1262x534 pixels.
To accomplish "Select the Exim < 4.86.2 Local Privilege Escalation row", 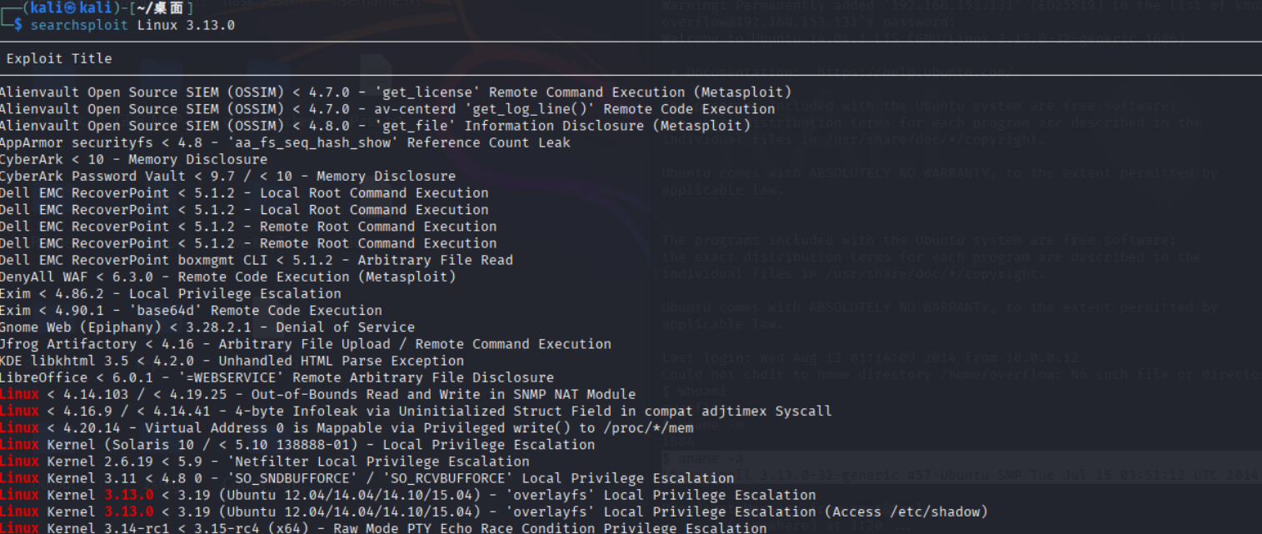I will 171,293.
